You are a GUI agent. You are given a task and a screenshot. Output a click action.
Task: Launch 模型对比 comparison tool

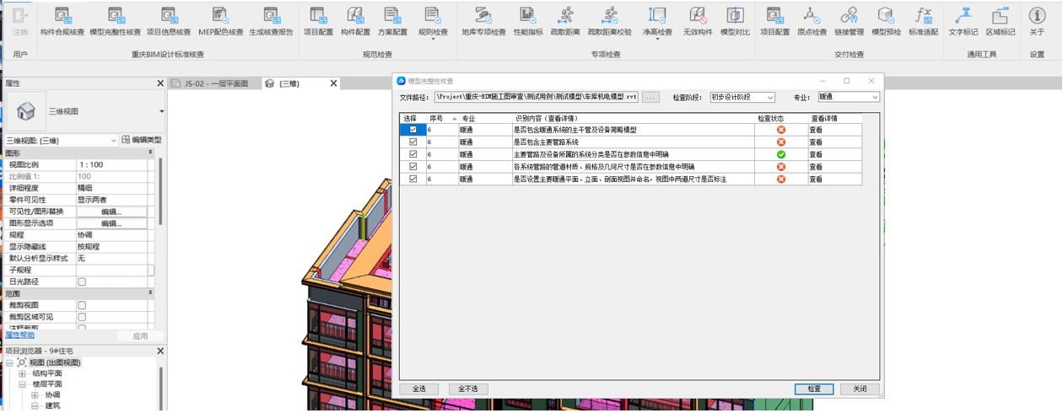(735, 22)
